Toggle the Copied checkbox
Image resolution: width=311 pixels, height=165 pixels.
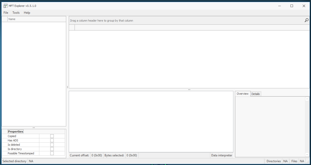click(x=52, y=136)
